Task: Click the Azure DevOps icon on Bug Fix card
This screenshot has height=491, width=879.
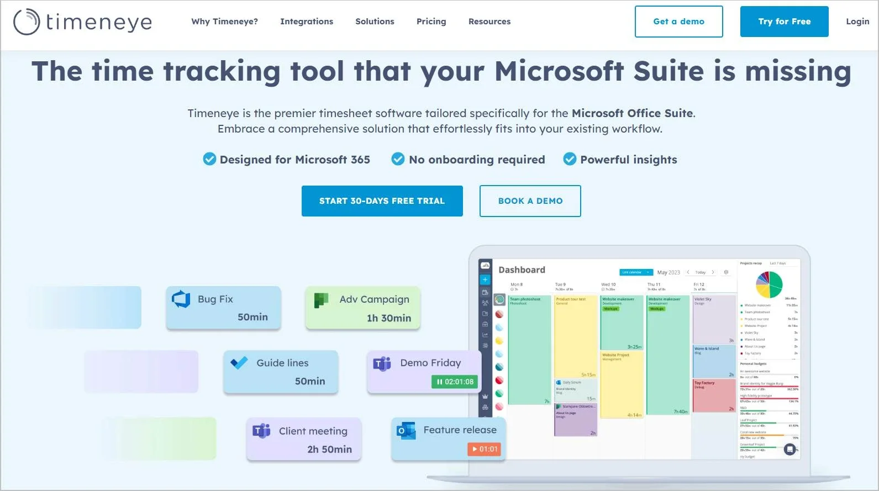Action: click(181, 299)
